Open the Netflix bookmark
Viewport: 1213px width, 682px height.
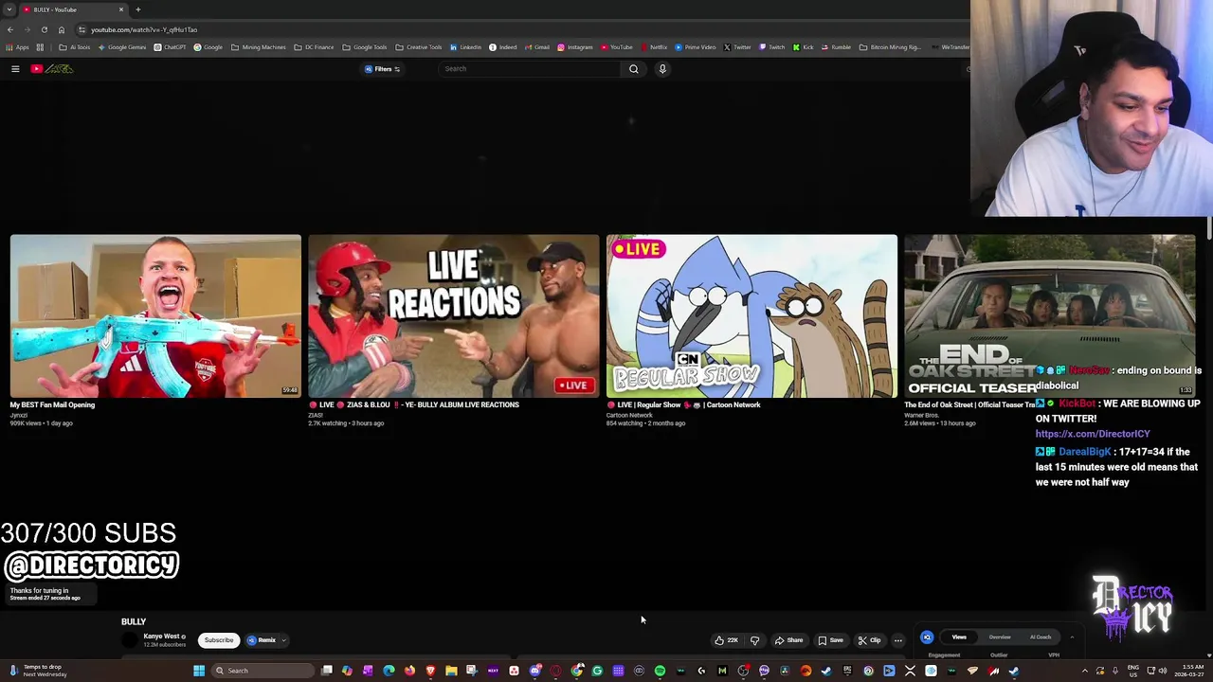[x=654, y=47]
